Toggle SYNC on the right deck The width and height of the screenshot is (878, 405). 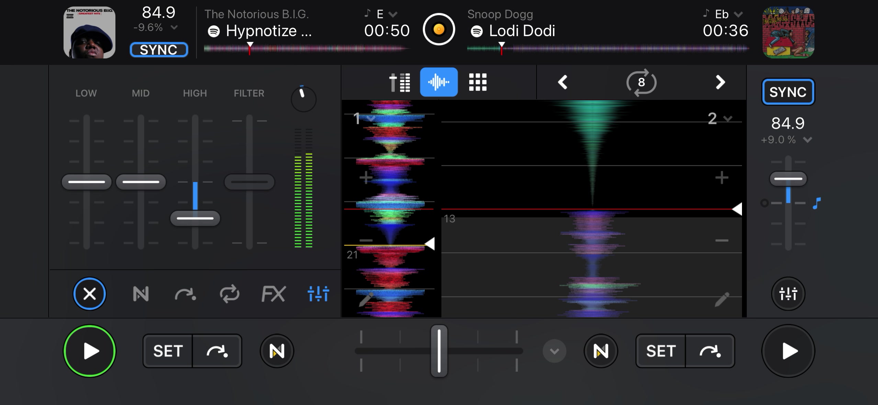[x=788, y=92]
